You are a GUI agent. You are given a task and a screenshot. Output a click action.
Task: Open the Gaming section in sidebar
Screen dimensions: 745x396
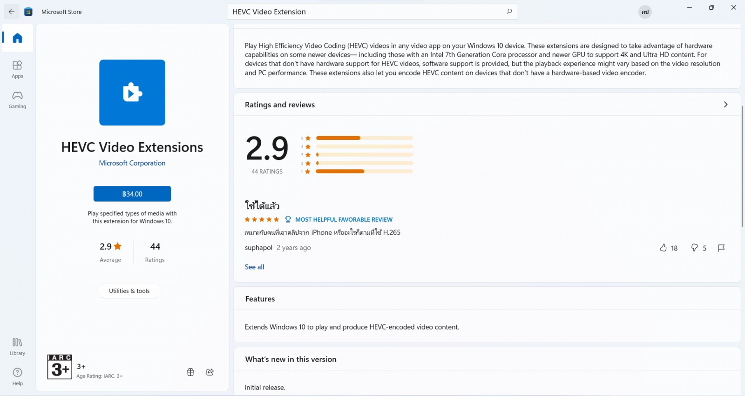(17, 99)
